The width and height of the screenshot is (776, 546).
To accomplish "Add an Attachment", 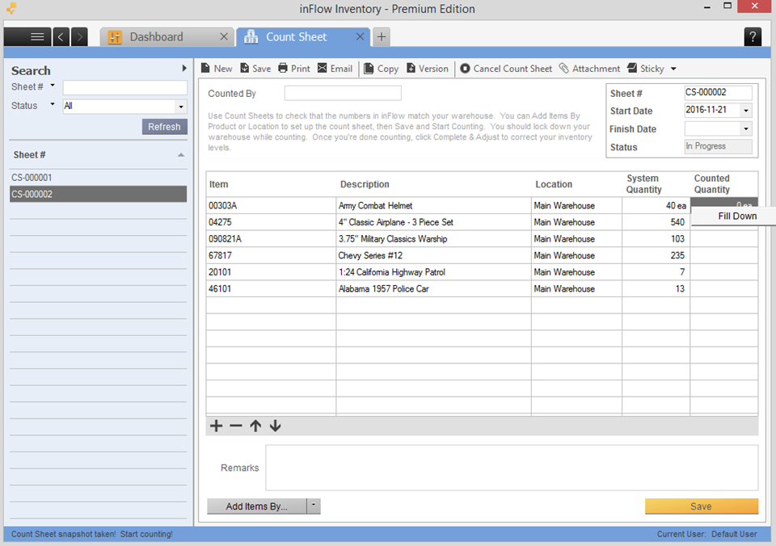I will coord(589,69).
